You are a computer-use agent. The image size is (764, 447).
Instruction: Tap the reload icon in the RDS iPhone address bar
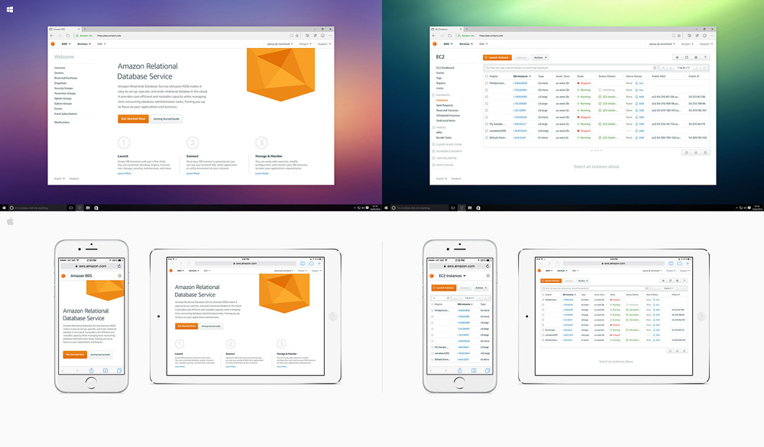(x=119, y=266)
